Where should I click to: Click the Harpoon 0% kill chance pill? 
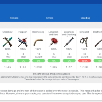23,61
